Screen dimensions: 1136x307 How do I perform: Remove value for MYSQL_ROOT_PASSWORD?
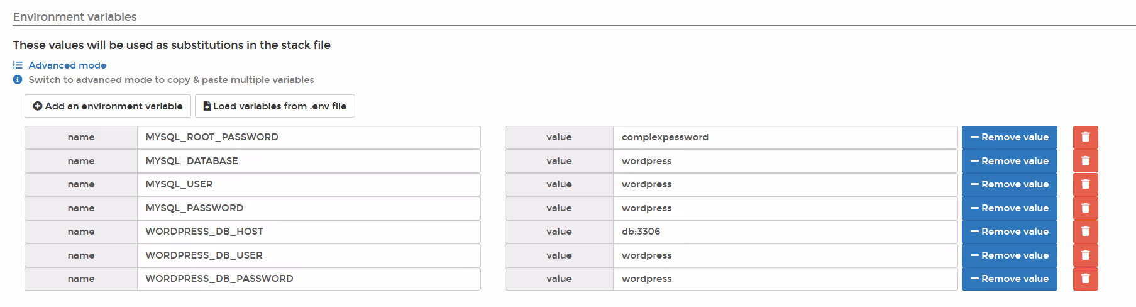[x=1010, y=137]
